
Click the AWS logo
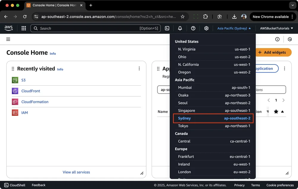[9, 28]
